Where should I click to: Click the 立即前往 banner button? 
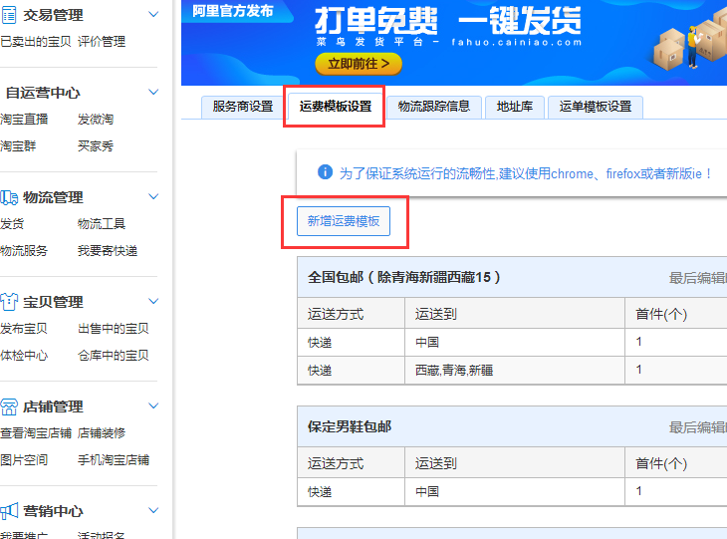pos(359,64)
